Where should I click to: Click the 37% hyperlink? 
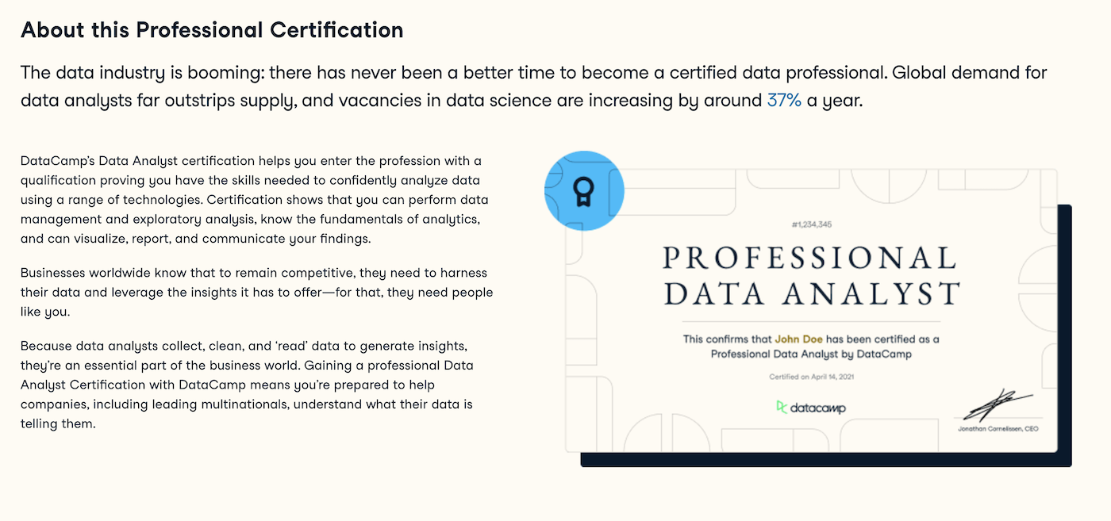[784, 102]
